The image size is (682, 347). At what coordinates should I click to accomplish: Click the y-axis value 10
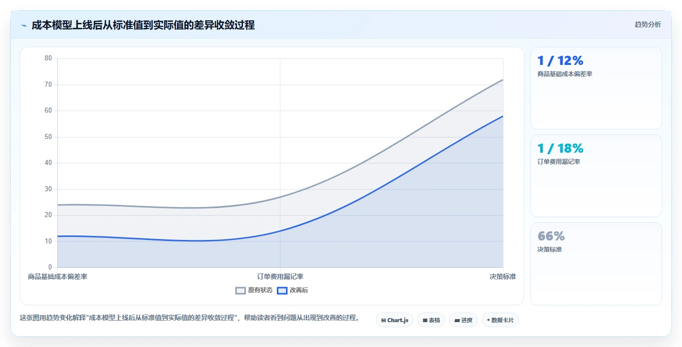coord(48,241)
